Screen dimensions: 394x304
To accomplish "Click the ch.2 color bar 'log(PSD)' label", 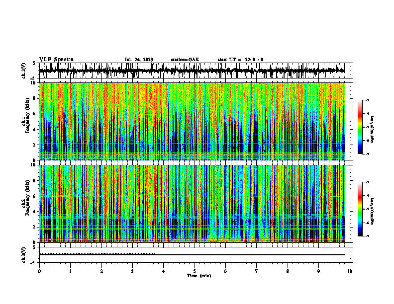I will 373,211.
